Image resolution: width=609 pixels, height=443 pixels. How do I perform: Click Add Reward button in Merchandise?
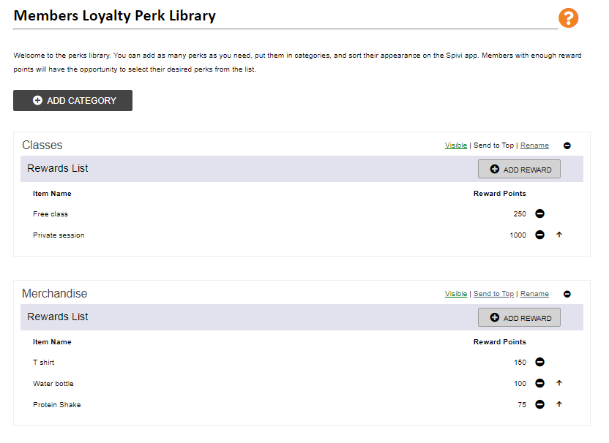coord(519,317)
